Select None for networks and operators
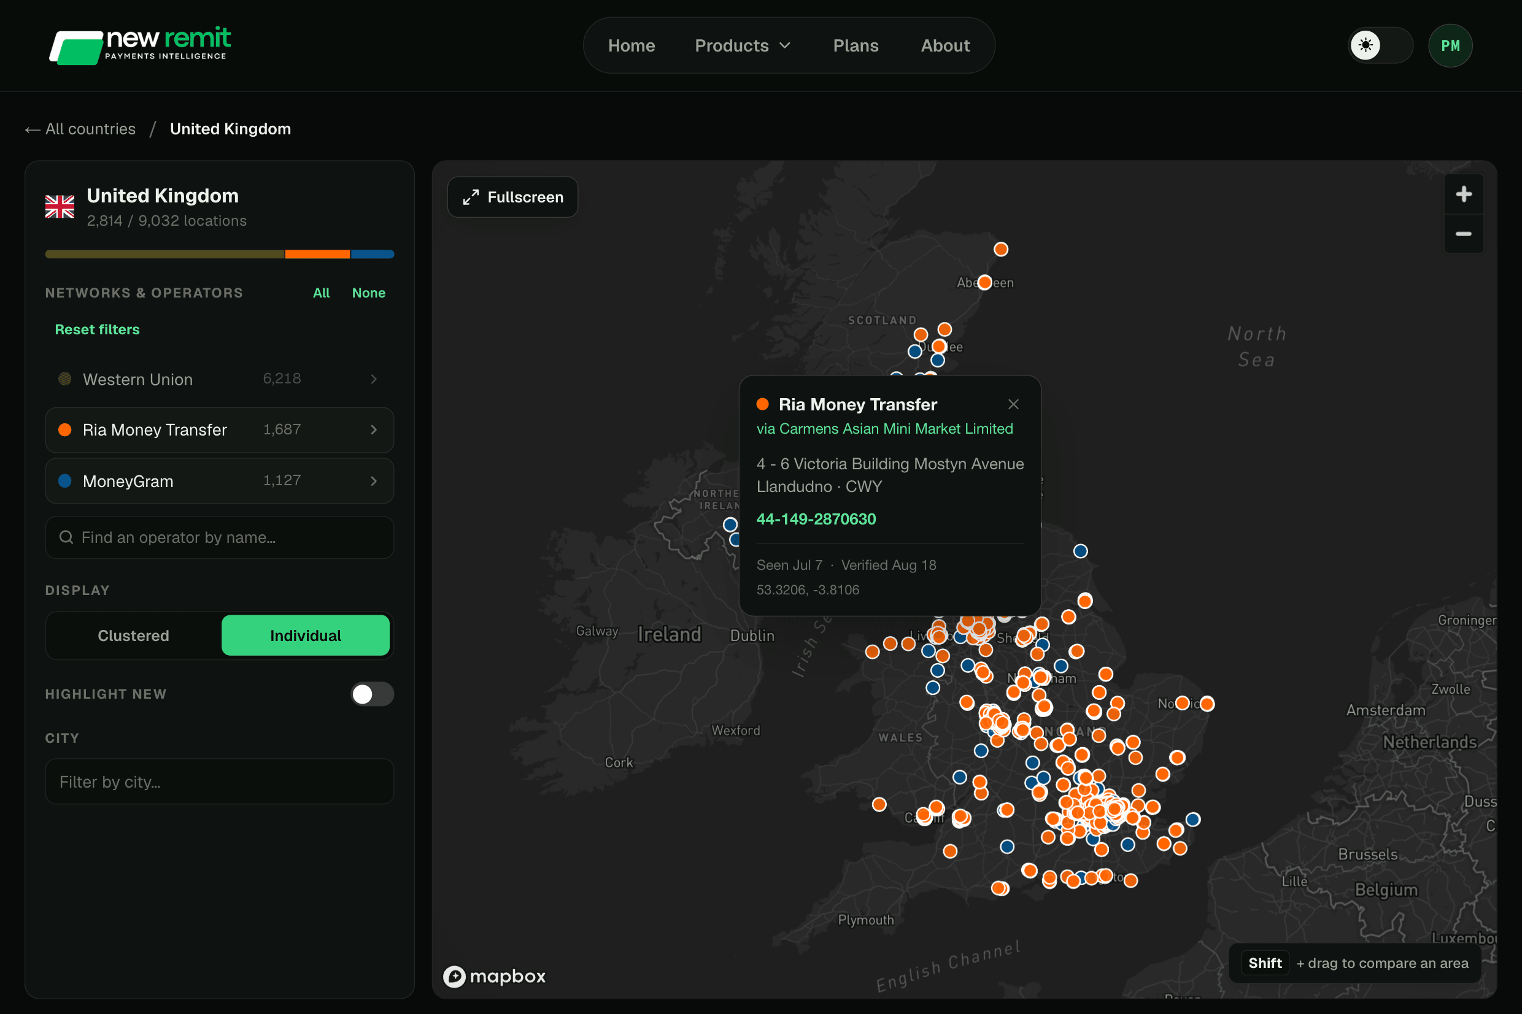Image resolution: width=1522 pixels, height=1014 pixels. (x=368, y=293)
